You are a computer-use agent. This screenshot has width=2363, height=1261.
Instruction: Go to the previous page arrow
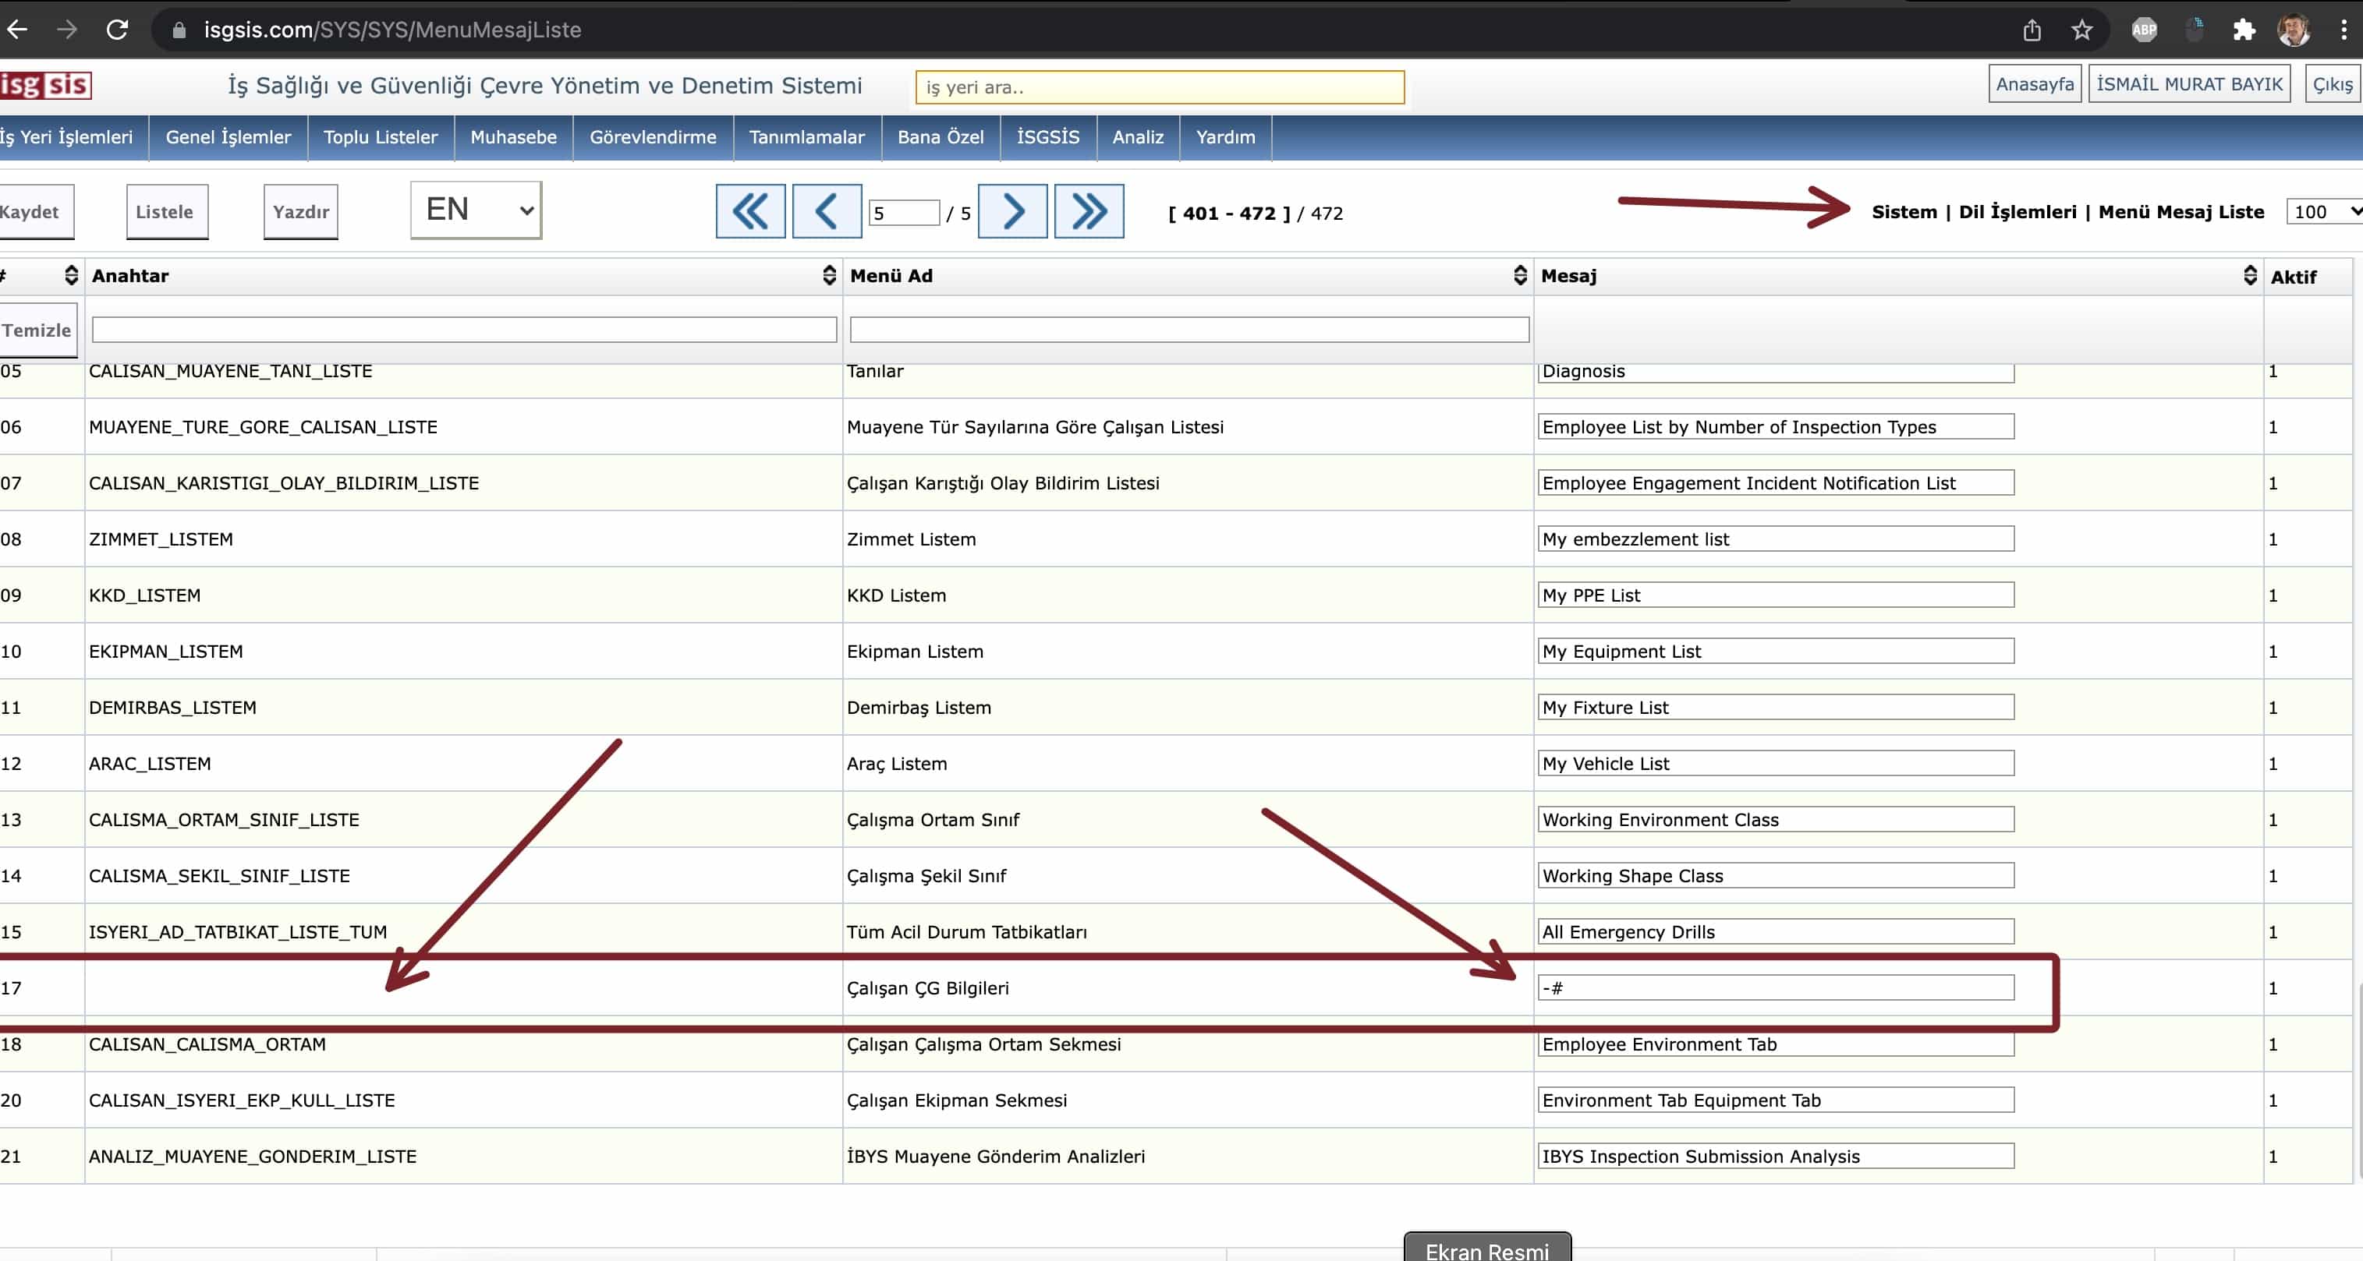(x=826, y=212)
